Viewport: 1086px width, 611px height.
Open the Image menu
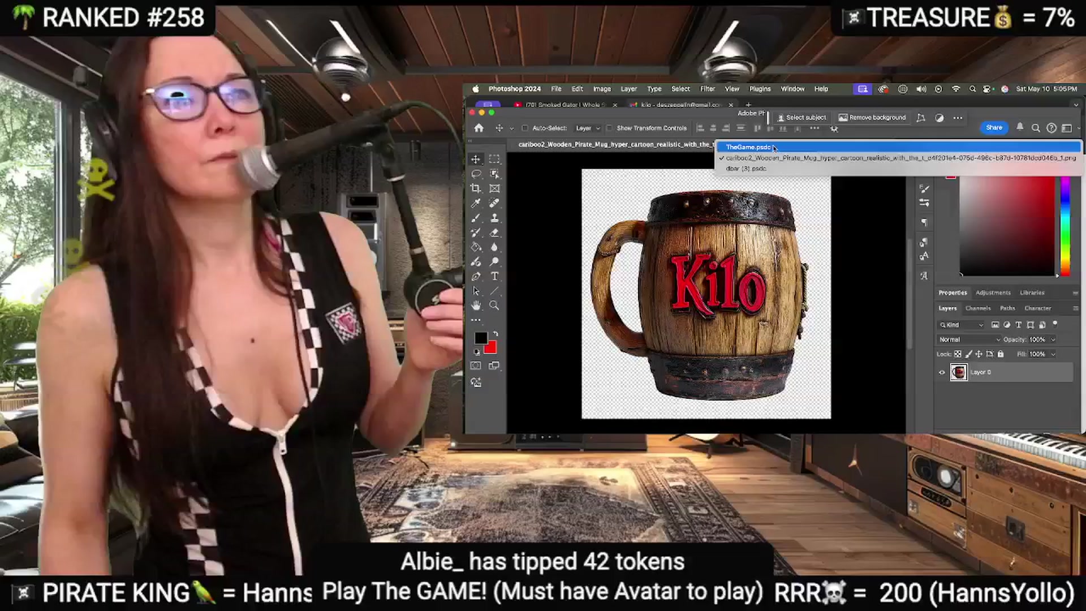602,89
